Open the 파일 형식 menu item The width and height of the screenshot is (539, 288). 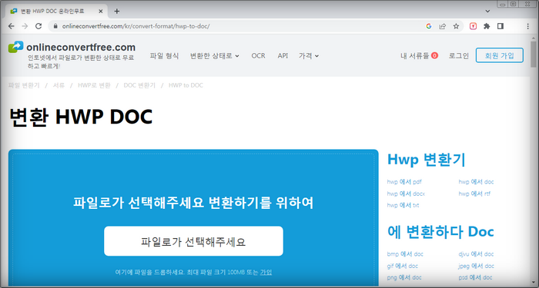click(x=164, y=55)
